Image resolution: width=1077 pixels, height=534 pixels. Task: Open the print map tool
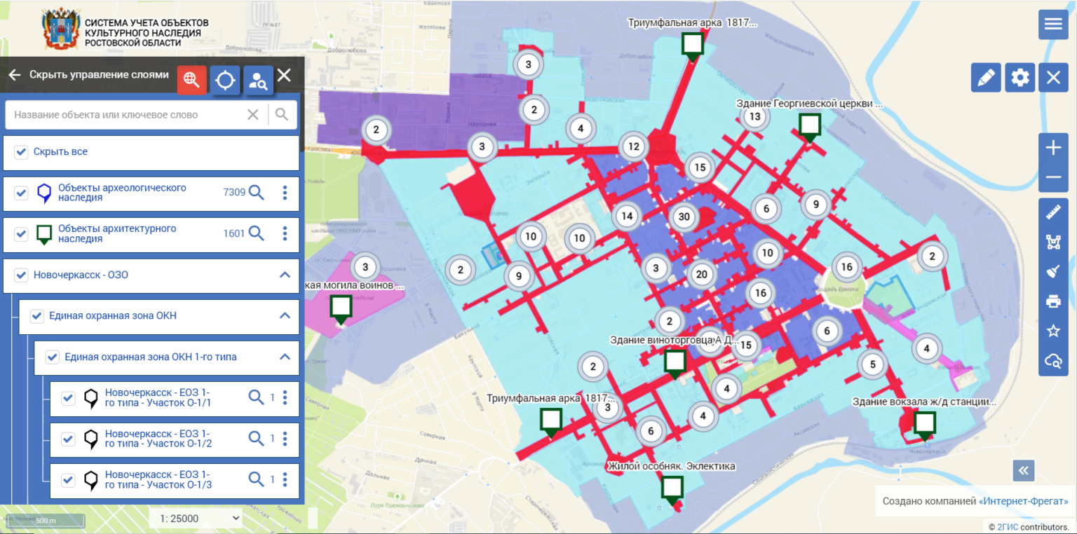pos(1052,301)
